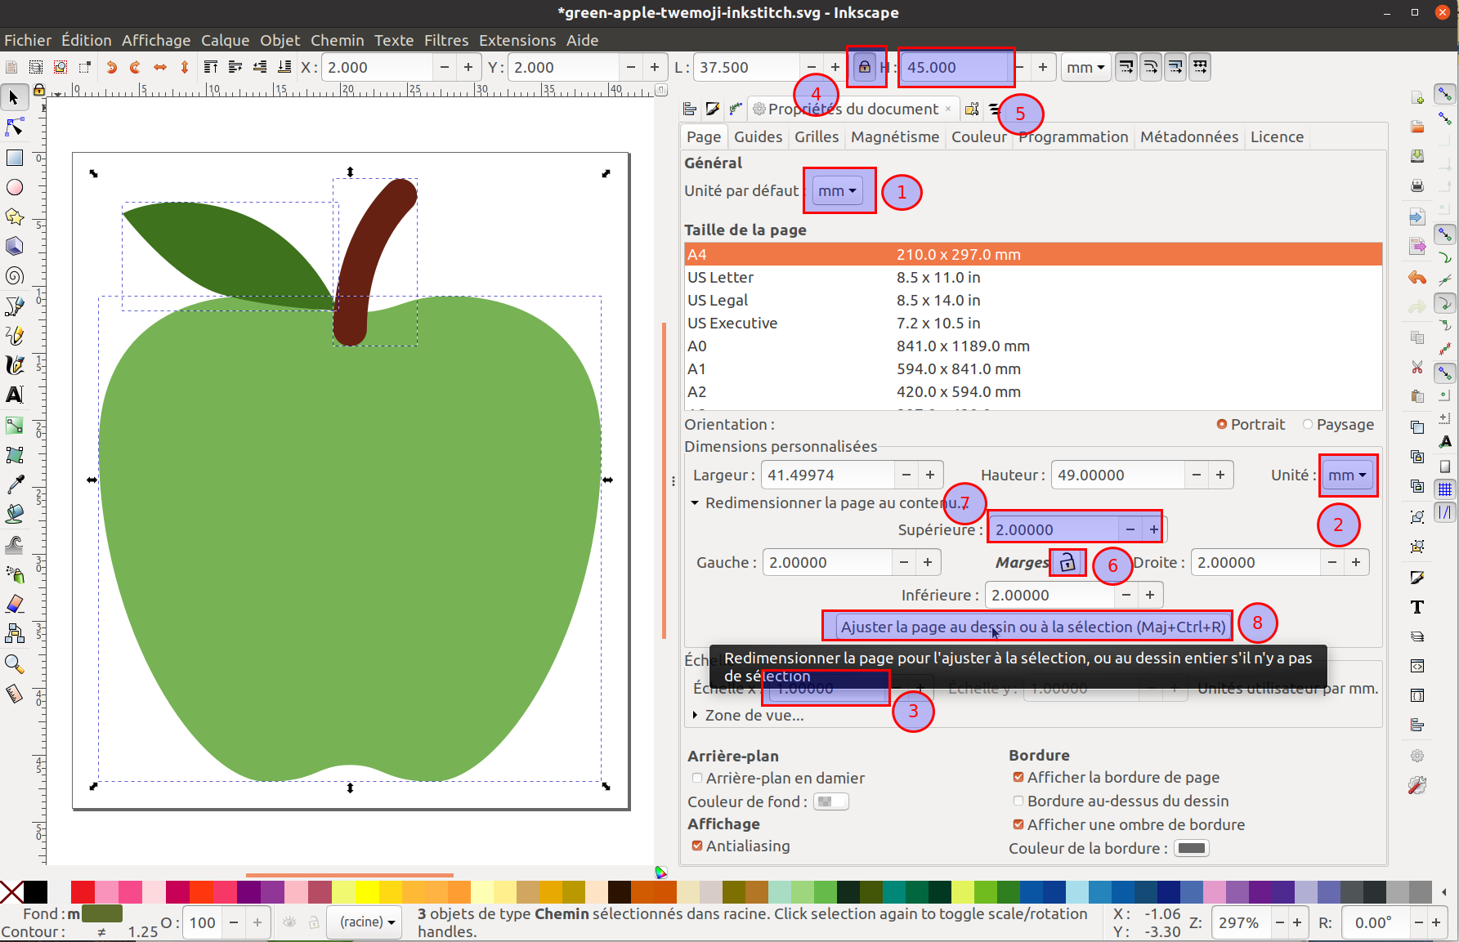Select the Star and polygon tool
This screenshot has width=1459, height=942.
click(15, 217)
